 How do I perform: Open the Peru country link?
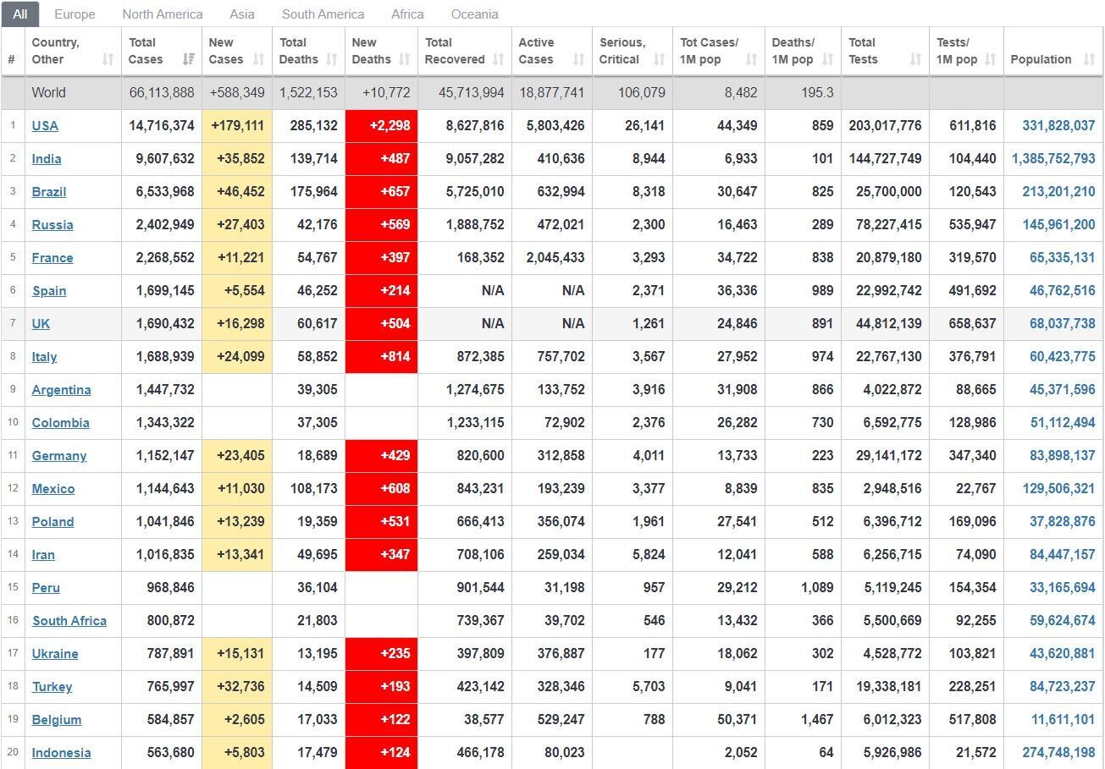(x=46, y=588)
